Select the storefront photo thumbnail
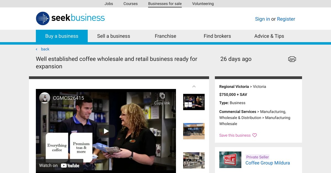331x173 pixels. (194, 131)
